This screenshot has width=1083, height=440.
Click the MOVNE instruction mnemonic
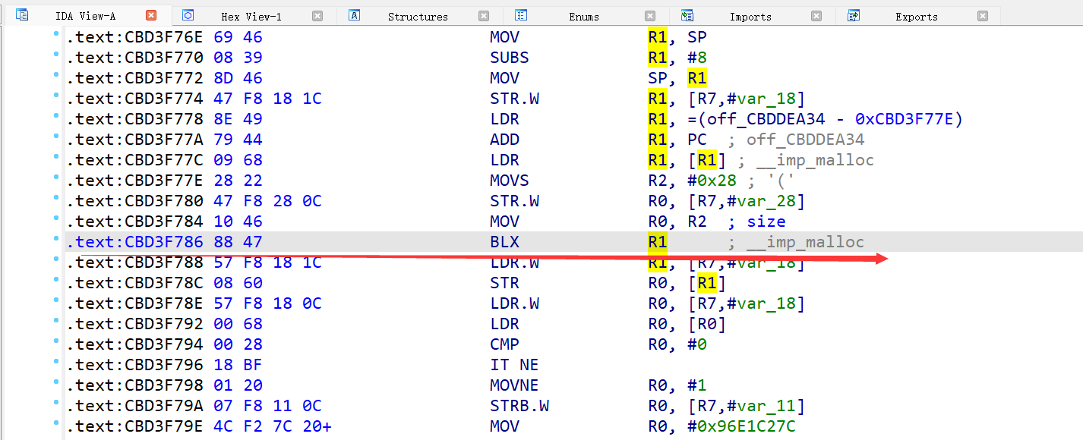point(513,385)
